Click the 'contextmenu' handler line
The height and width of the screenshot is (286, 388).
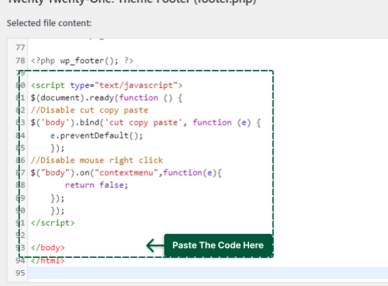tap(126, 173)
